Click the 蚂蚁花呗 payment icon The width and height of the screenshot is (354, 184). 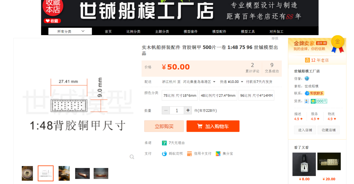164,154
